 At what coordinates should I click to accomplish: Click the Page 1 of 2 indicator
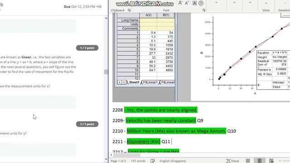(118, 161)
